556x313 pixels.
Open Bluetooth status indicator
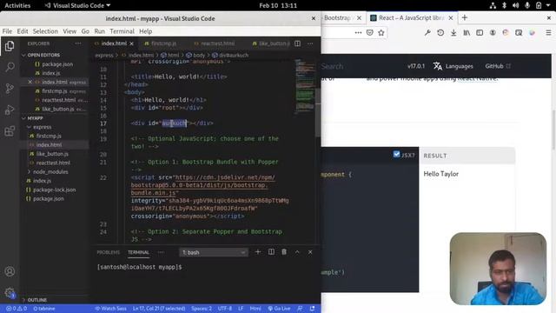pos(504,5)
